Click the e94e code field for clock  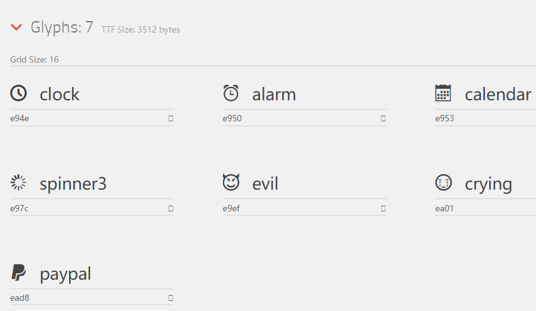[x=83, y=118]
